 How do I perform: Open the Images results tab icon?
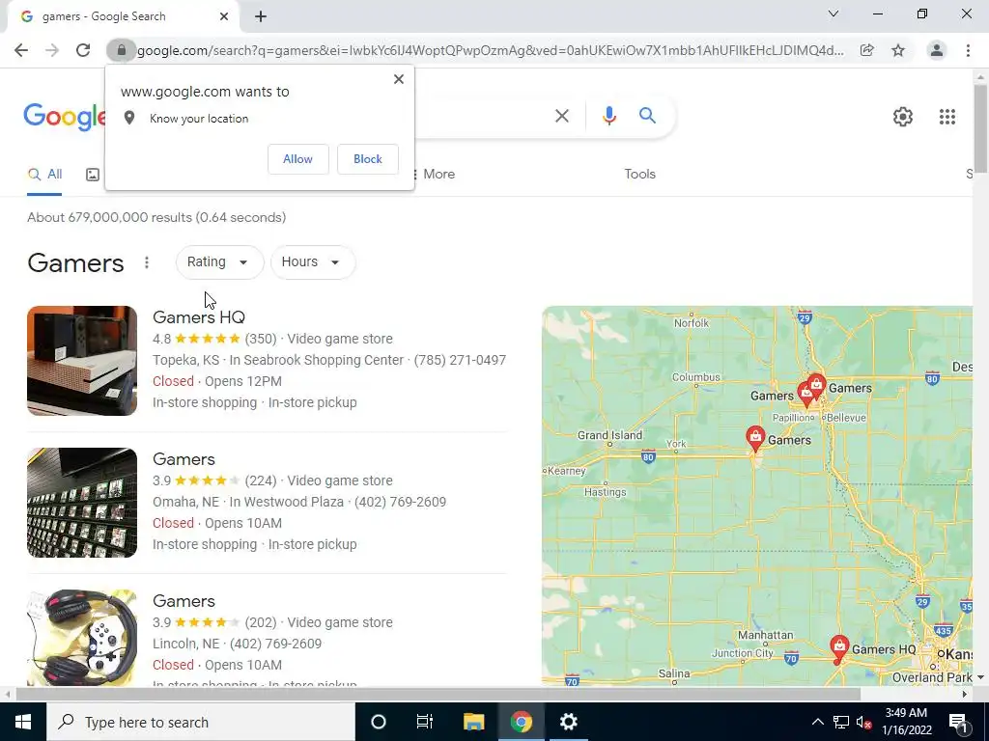point(93,175)
